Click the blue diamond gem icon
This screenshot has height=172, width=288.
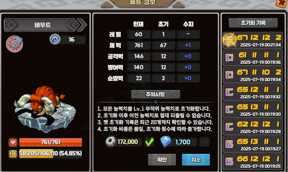(x=166, y=142)
